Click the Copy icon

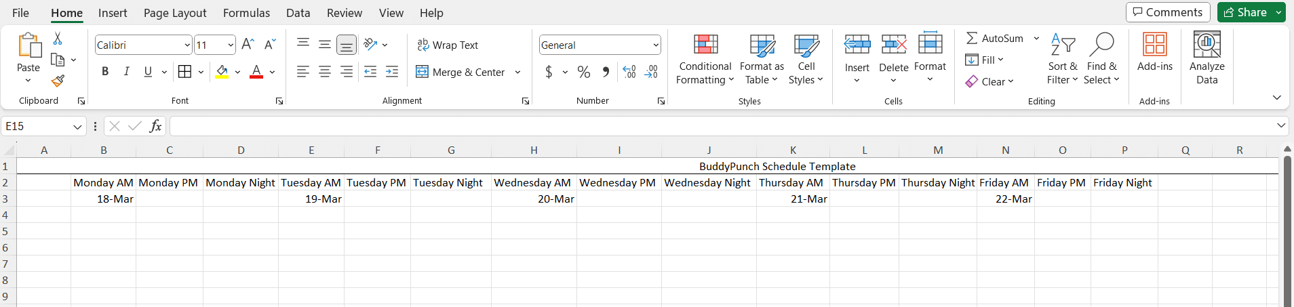pyautogui.click(x=58, y=60)
